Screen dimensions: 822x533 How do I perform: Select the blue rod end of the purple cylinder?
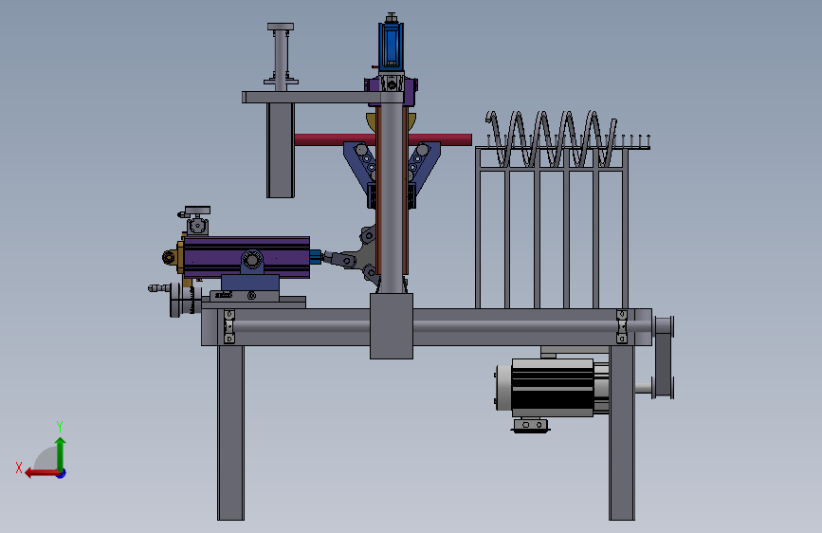(315, 257)
